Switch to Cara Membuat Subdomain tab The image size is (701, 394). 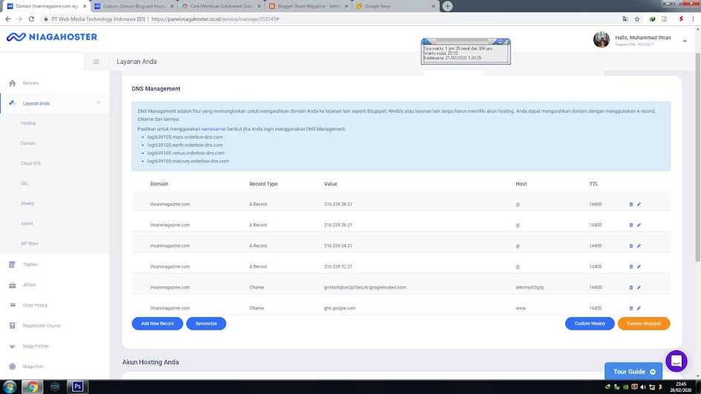[x=221, y=6]
